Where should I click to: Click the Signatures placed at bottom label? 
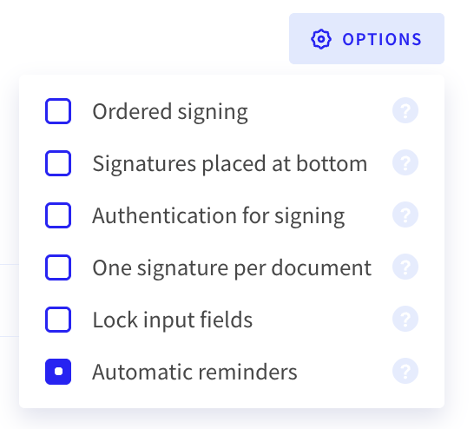coord(230,164)
